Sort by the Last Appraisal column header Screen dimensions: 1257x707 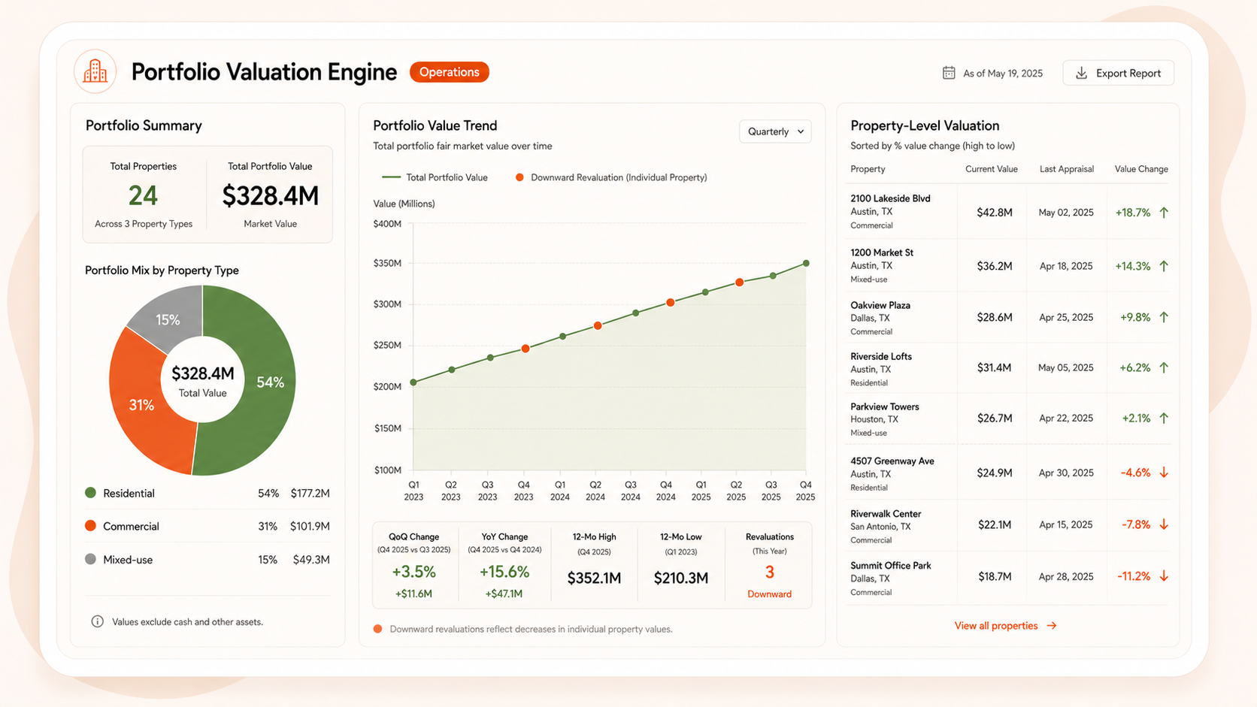(x=1066, y=169)
